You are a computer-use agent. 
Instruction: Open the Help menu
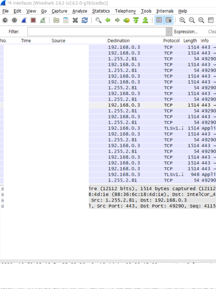point(182,11)
